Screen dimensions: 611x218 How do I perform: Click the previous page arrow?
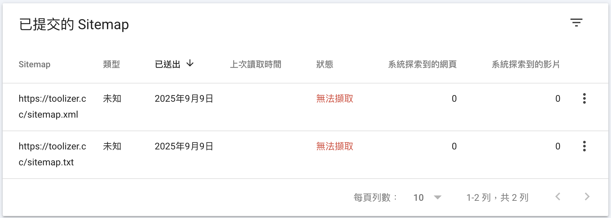(x=558, y=197)
